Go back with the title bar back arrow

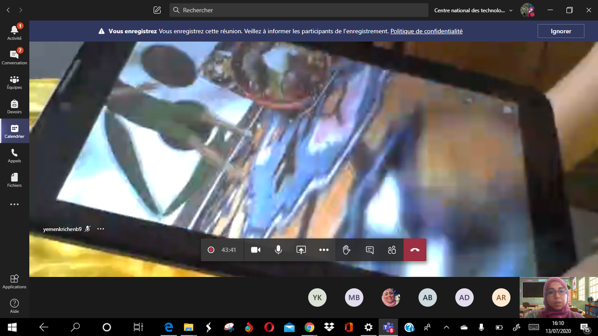tap(8, 10)
